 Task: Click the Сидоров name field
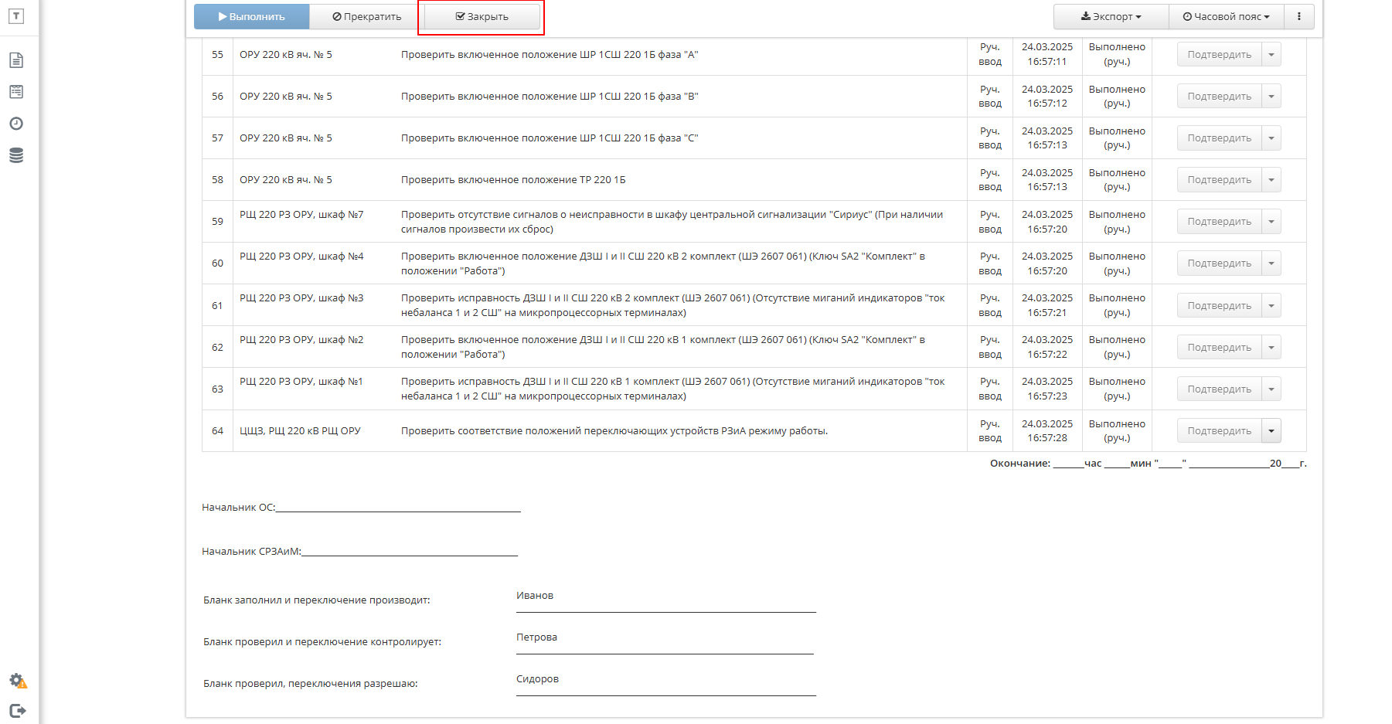click(x=666, y=682)
